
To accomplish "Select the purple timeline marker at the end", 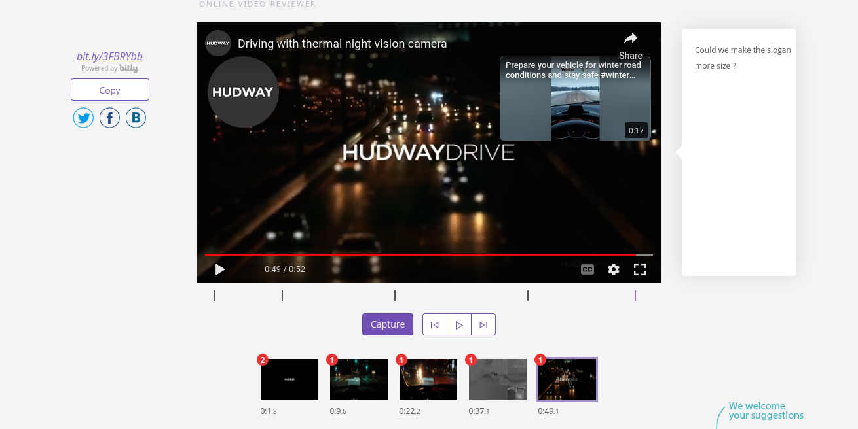I will (x=635, y=296).
